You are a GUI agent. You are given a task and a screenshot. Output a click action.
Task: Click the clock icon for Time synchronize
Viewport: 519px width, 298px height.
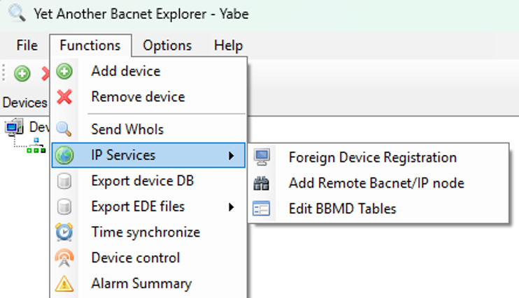(x=64, y=232)
